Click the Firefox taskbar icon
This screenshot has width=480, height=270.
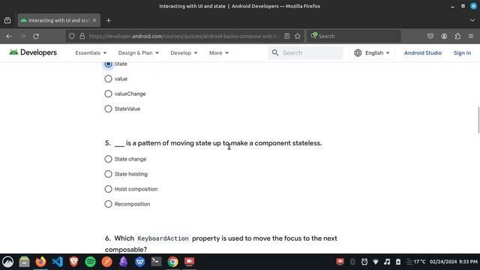(x=40, y=262)
